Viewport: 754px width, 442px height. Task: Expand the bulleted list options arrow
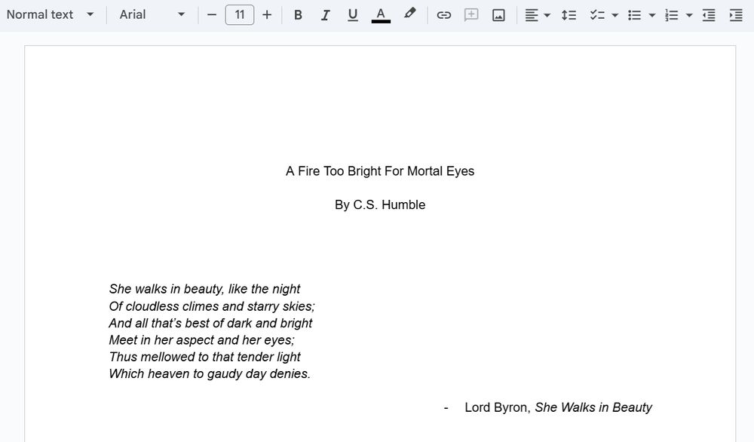click(652, 15)
